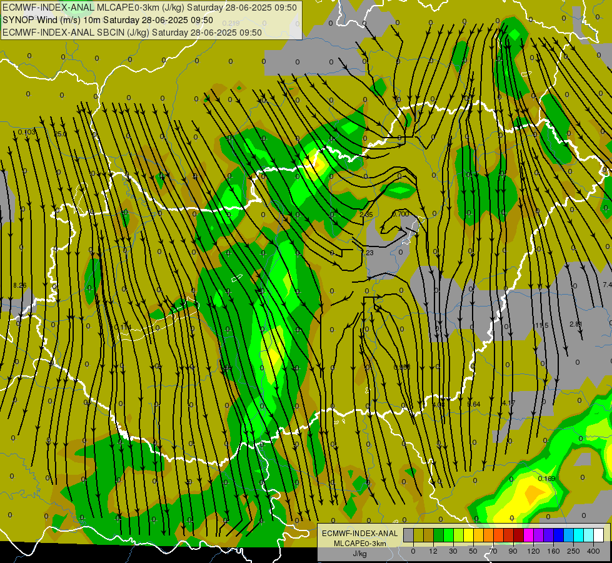Click the 0.169 value on the map

coord(546,479)
